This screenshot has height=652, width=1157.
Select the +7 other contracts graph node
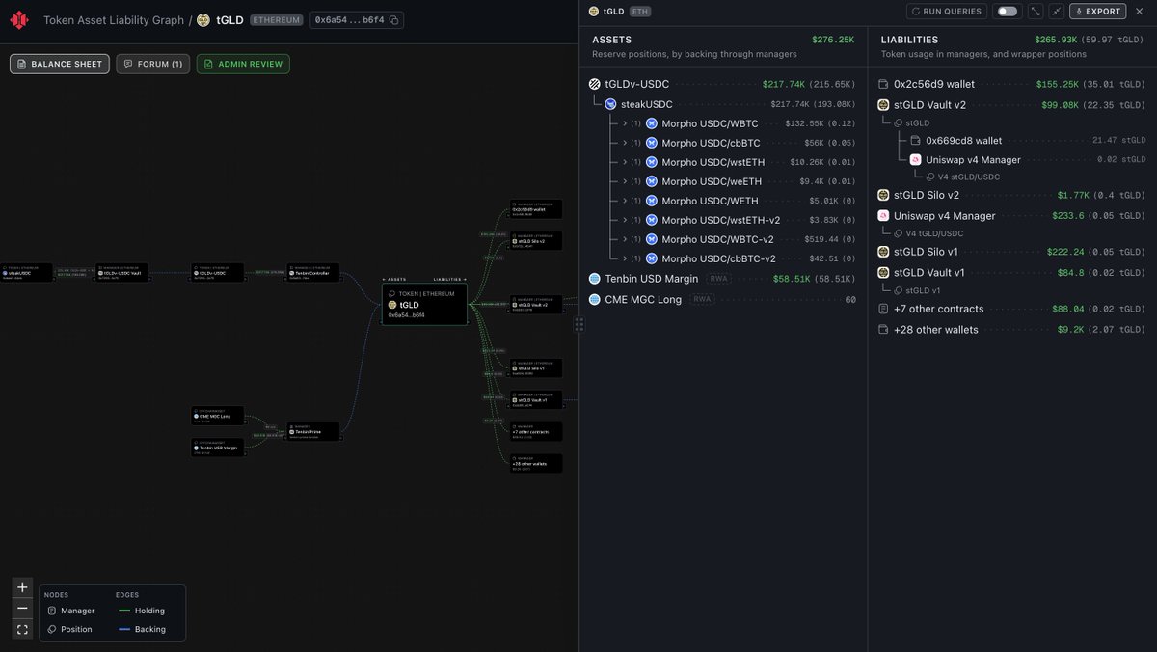[x=535, y=431]
